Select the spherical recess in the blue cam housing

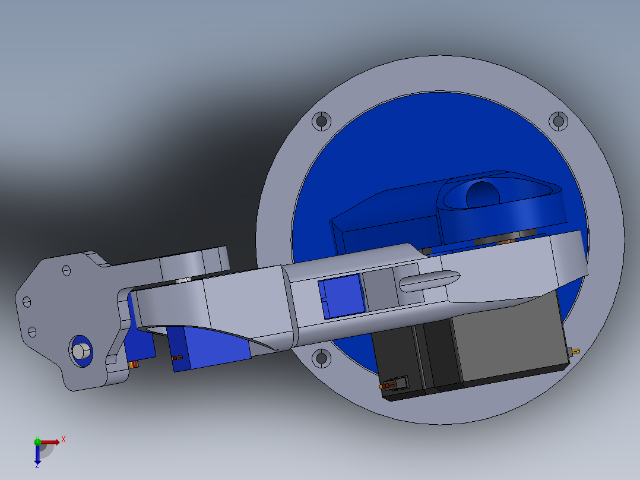(483, 195)
